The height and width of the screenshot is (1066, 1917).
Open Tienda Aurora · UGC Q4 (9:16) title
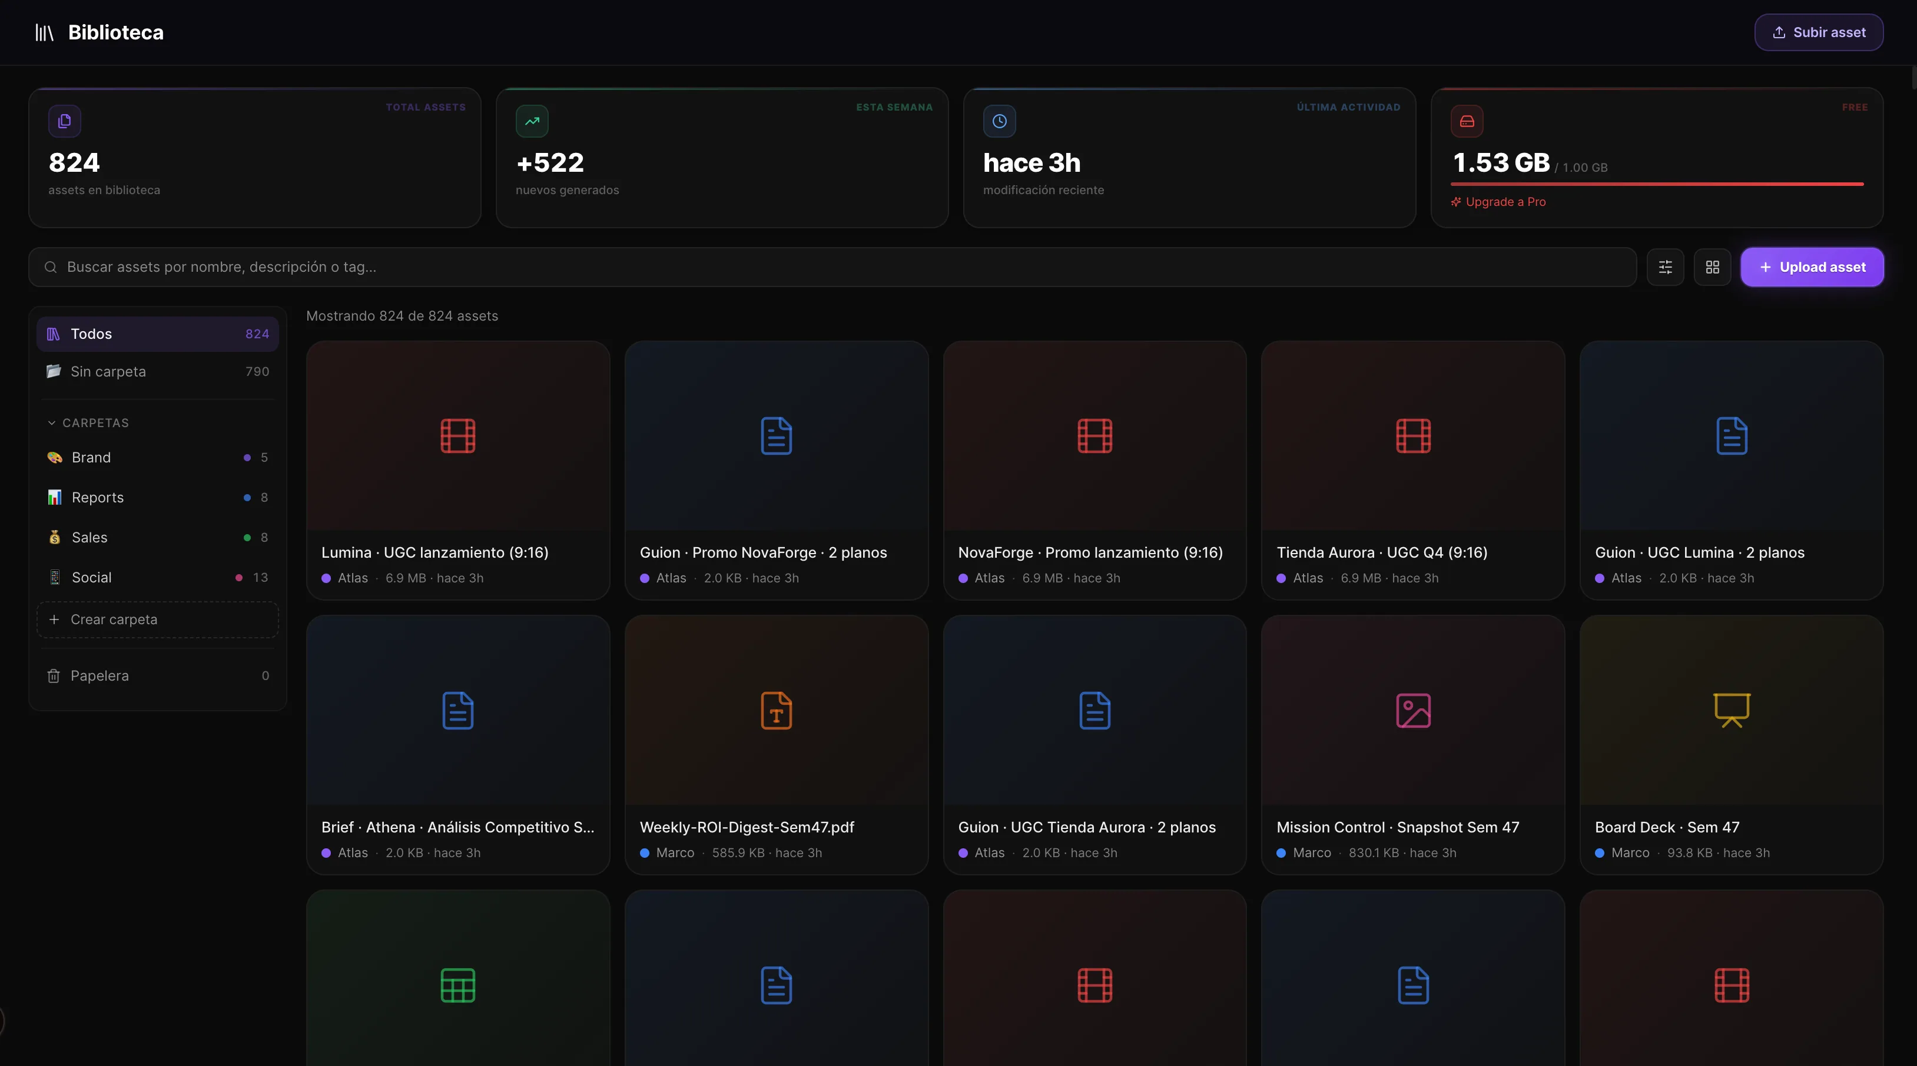tap(1381, 552)
